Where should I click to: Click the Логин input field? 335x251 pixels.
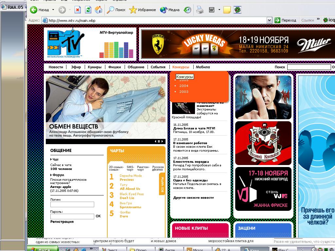[x=72, y=205]
